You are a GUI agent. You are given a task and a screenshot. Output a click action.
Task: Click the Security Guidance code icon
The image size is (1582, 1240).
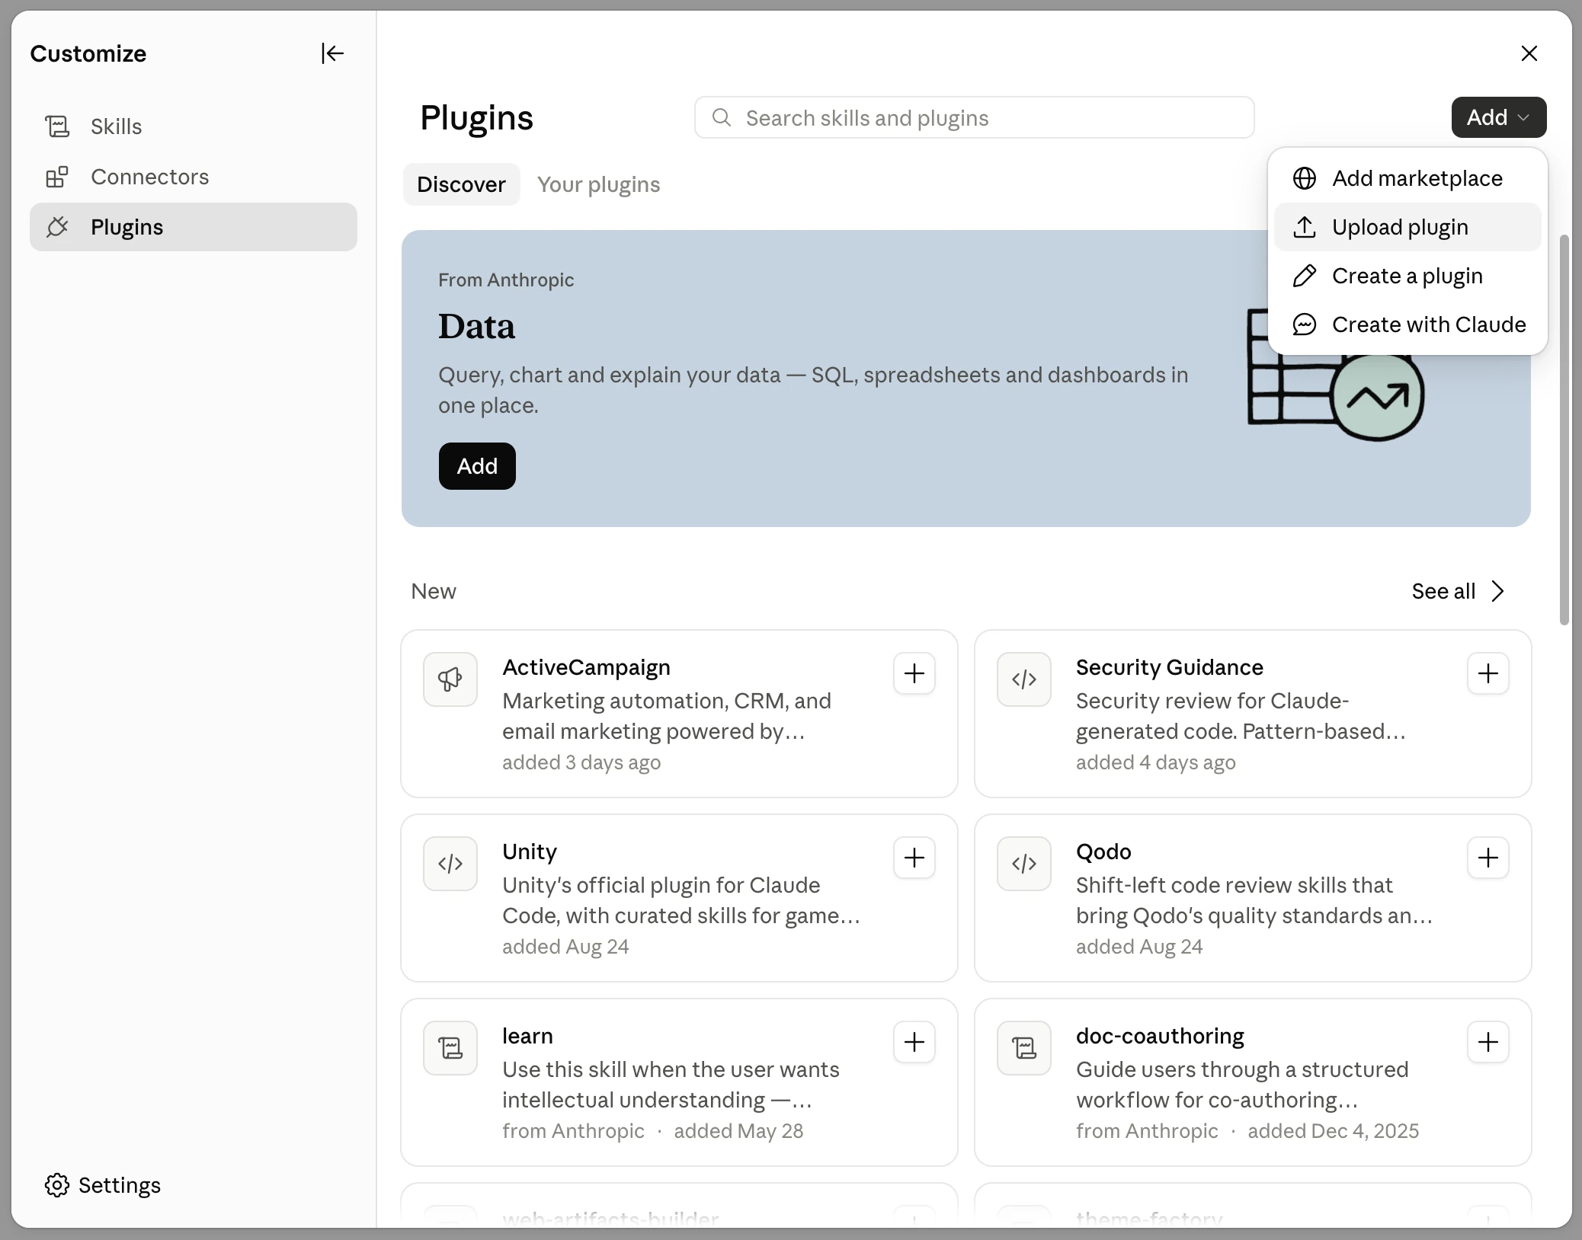(1024, 679)
